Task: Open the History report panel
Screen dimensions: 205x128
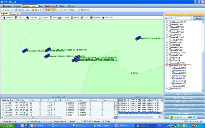Action: (x=184, y=94)
